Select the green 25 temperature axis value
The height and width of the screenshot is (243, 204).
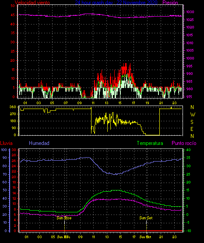pos(188,174)
